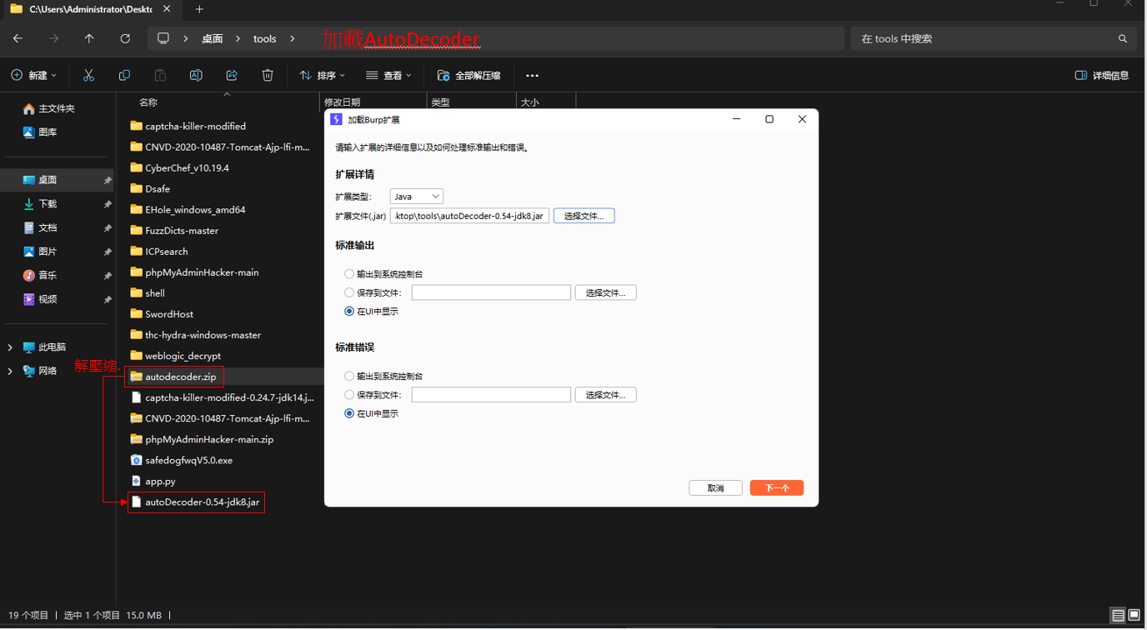Select 标准错误 保存到文件 radio
Viewport: 1147px width, 630px height.
349,395
